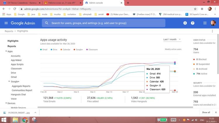Open App Maker report
Image resolution: width=219 pixels, height=123 pixels.
pos(16,60)
